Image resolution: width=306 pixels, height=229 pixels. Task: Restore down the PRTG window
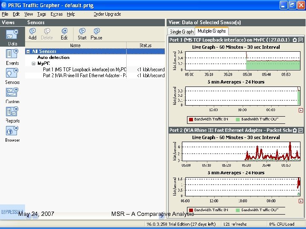(x=292, y=5)
